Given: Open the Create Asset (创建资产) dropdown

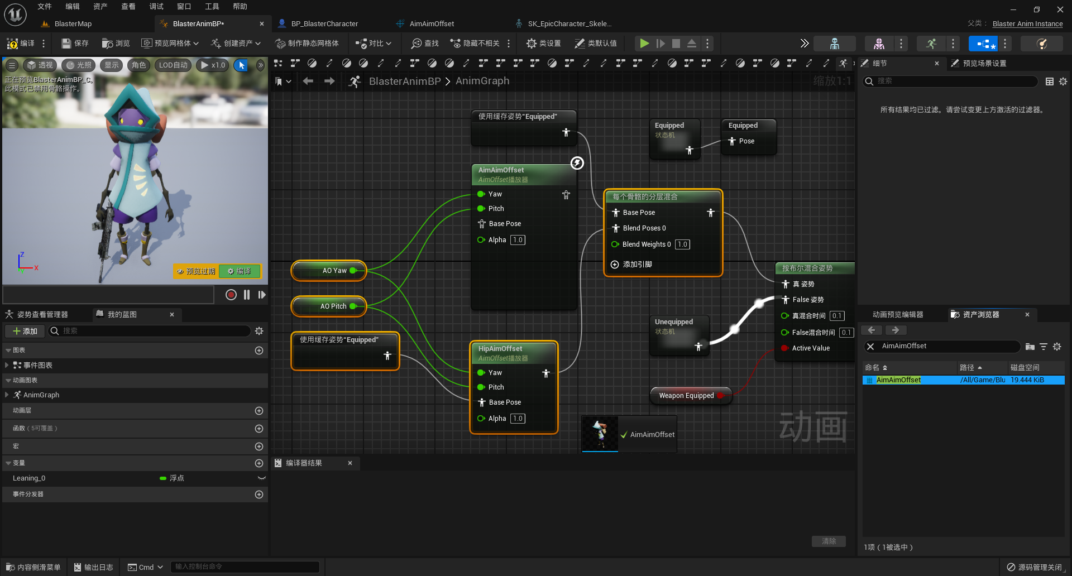Looking at the screenshot, I should point(236,44).
